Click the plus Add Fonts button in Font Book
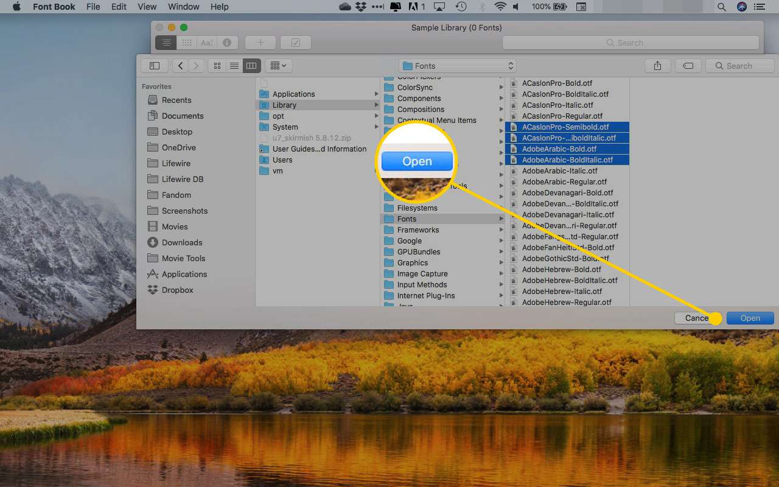The image size is (779, 487). (260, 43)
